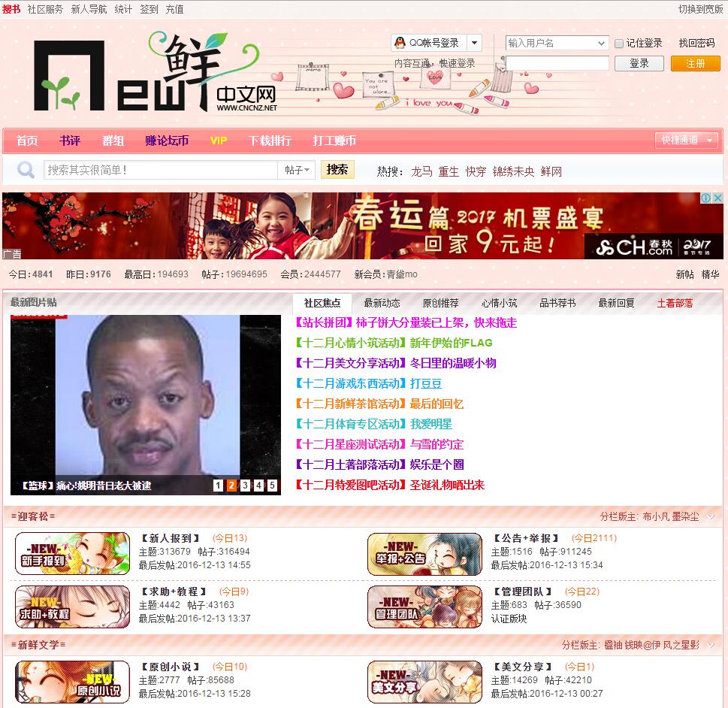This screenshot has width=728, height=708.
Task: Switch to the 最新回复 tab
Action: point(616,304)
